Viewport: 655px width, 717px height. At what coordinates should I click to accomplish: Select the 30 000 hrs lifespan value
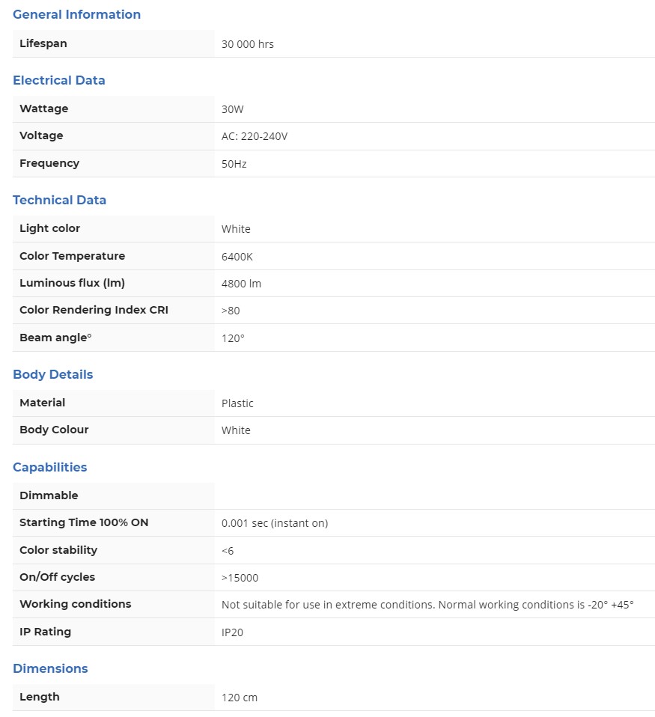coord(248,44)
